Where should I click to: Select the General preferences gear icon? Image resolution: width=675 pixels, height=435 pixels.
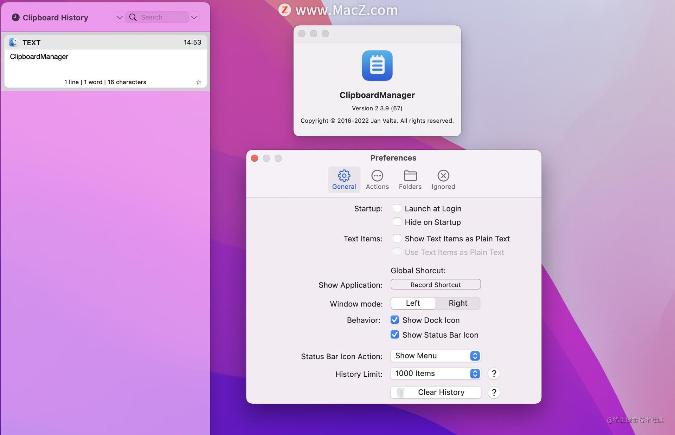pos(344,176)
